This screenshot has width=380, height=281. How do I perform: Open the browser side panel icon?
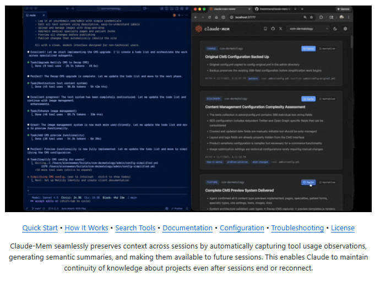[332, 17]
